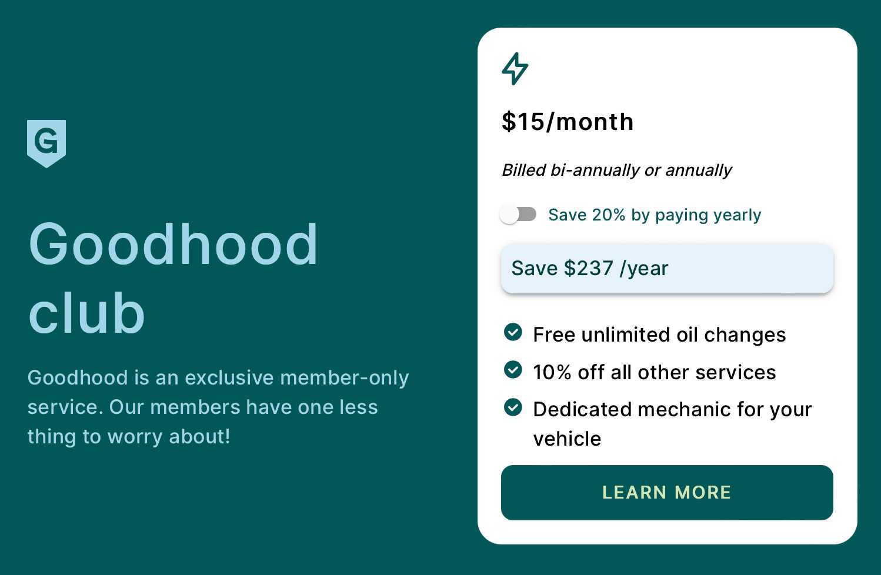Click the Save 20% by paying yearly label
The width and height of the screenshot is (881, 575).
(655, 215)
